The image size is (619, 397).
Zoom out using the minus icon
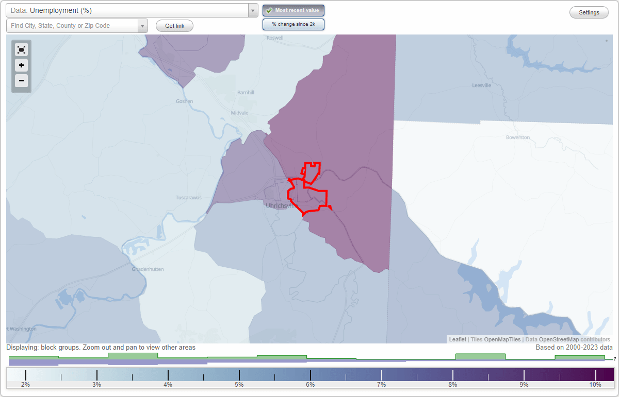(21, 81)
